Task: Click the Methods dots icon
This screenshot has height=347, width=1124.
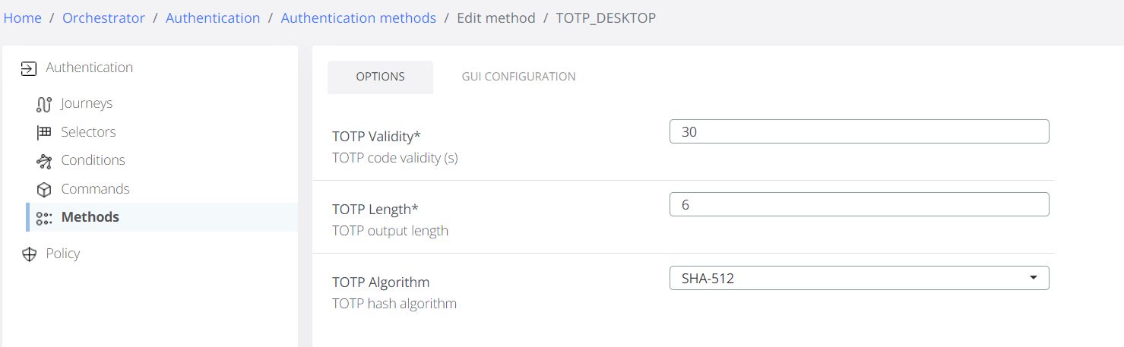Action: 44,218
